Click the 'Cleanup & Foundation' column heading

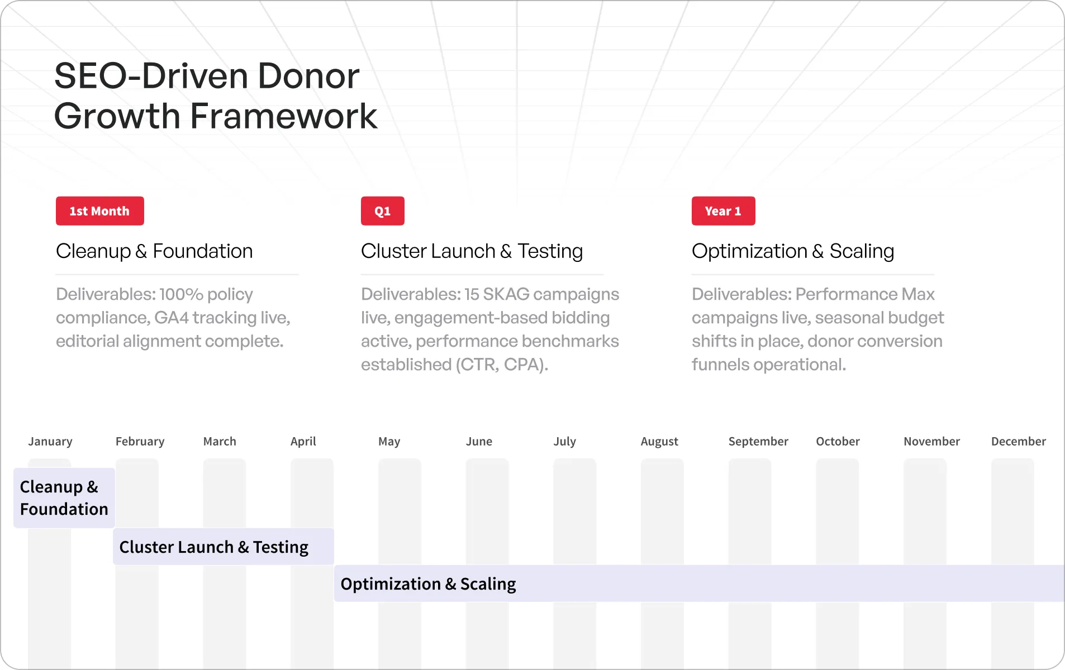[x=154, y=251]
